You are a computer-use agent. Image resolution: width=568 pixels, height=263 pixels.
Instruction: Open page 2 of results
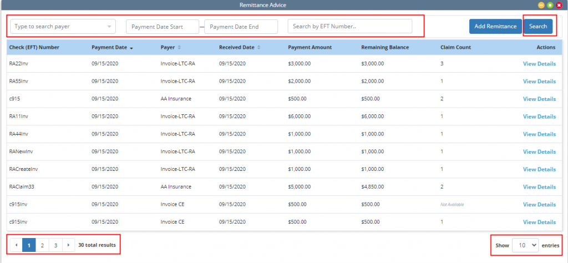[42, 245]
